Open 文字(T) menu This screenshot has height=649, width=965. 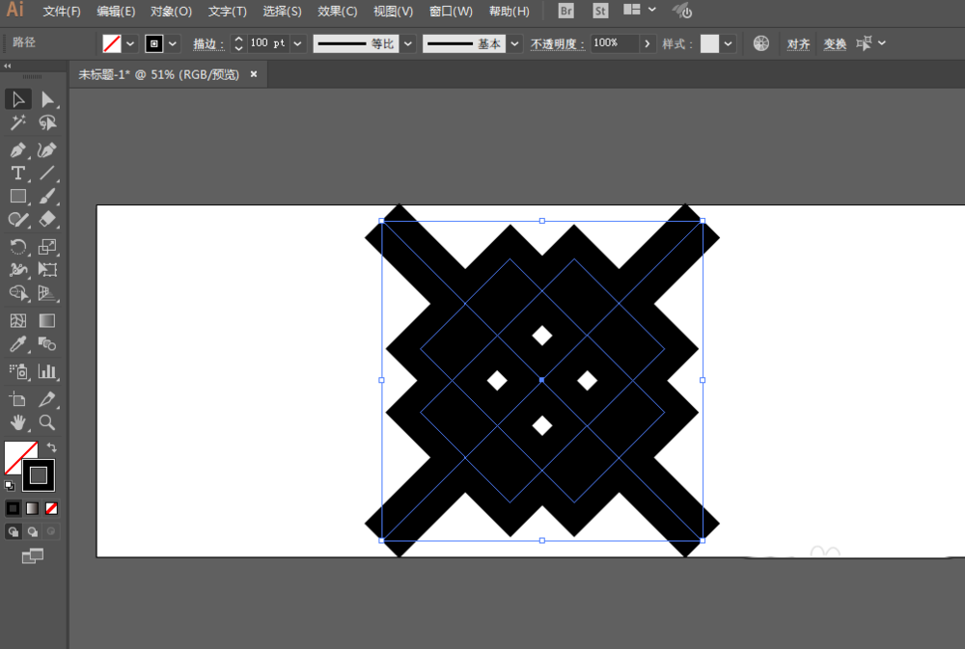pyautogui.click(x=227, y=11)
